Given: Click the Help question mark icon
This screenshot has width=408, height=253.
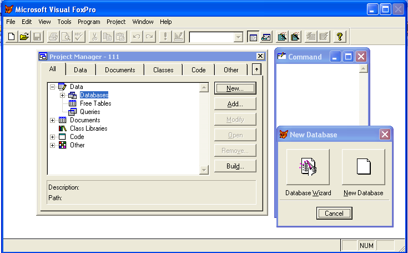Looking at the screenshot, I should point(340,37).
